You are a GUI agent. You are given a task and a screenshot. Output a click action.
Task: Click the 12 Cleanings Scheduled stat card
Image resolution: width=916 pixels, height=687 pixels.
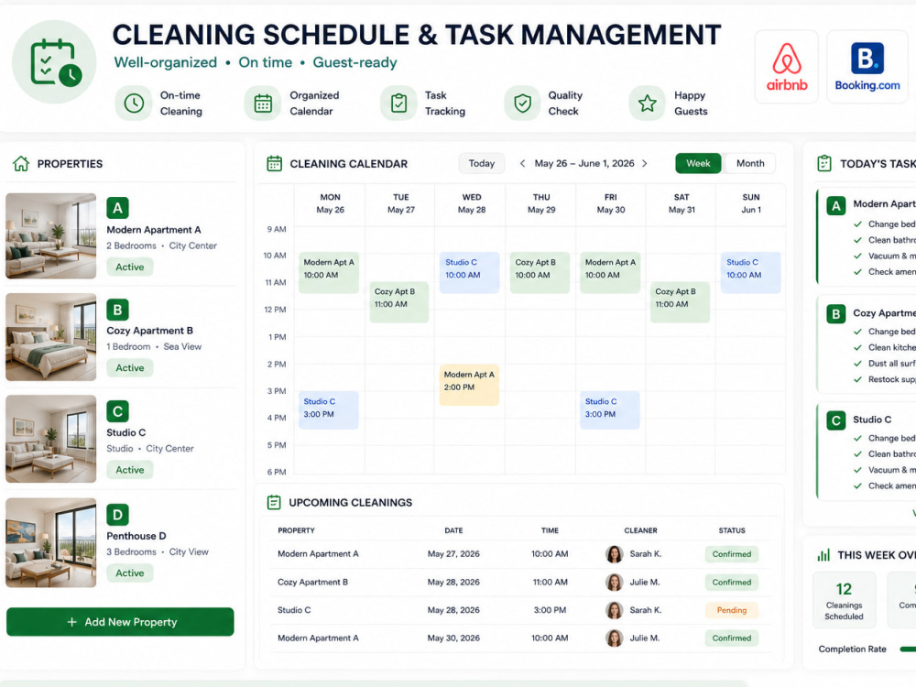click(x=845, y=600)
